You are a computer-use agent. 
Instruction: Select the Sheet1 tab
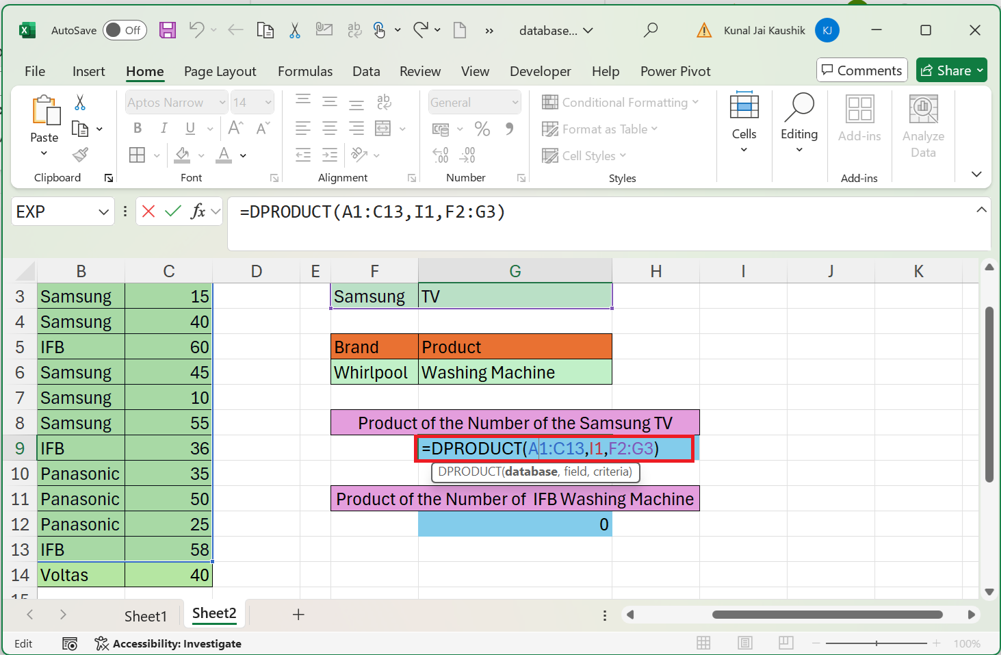(146, 615)
